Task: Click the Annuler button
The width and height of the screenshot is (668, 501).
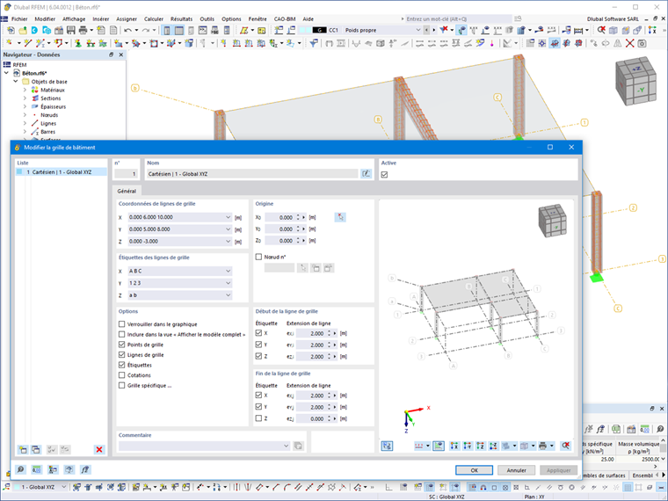Action: (x=516, y=470)
